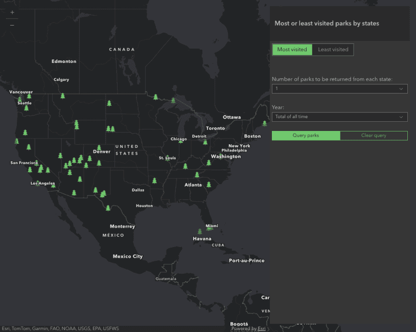Click the park tree below Detroit label
Image resolution: width=416 pixels, height=332 pixels.
tap(205, 142)
